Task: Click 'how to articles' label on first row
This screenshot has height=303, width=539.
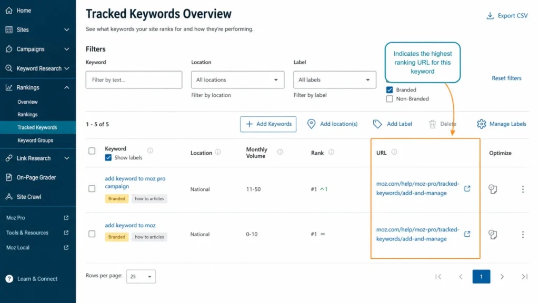Action: tap(149, 198)
